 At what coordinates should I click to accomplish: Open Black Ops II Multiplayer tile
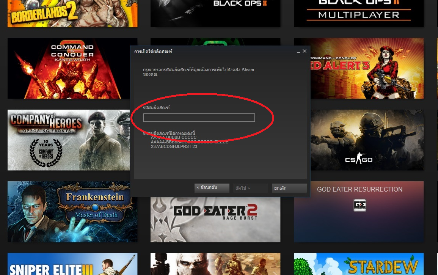(x=359, y=13)
